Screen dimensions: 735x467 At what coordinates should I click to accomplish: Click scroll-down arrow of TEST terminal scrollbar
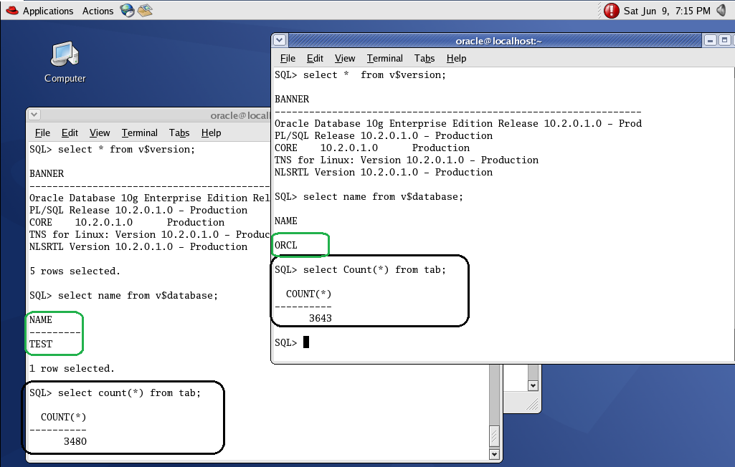495,454
